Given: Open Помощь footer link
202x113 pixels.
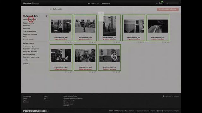Looking at the screenshot, I should pyautogui.click(x=66, y=102).
